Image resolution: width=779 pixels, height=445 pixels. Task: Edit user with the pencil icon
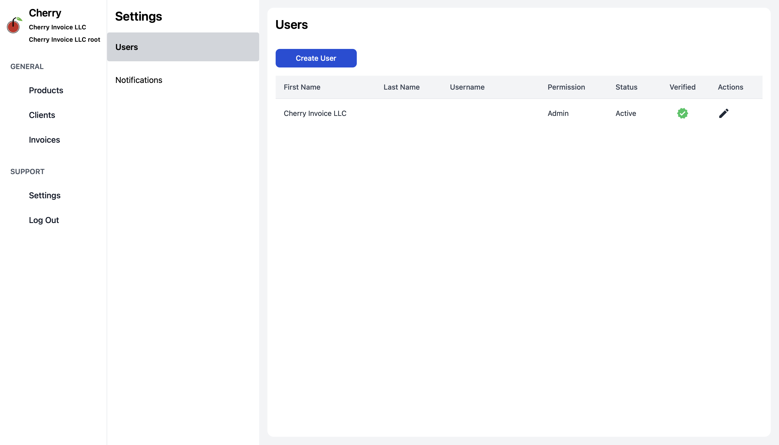pyautogui.click(x=723, y=113)
